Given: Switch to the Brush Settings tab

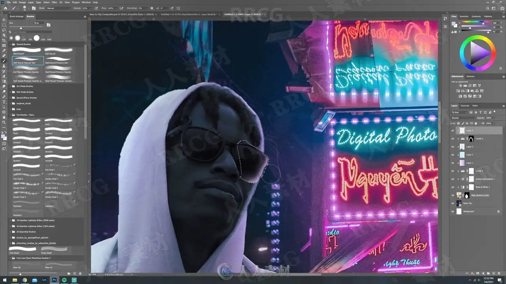Looking at the screenshot, I should pyautogui.click(x=17, y=17).
